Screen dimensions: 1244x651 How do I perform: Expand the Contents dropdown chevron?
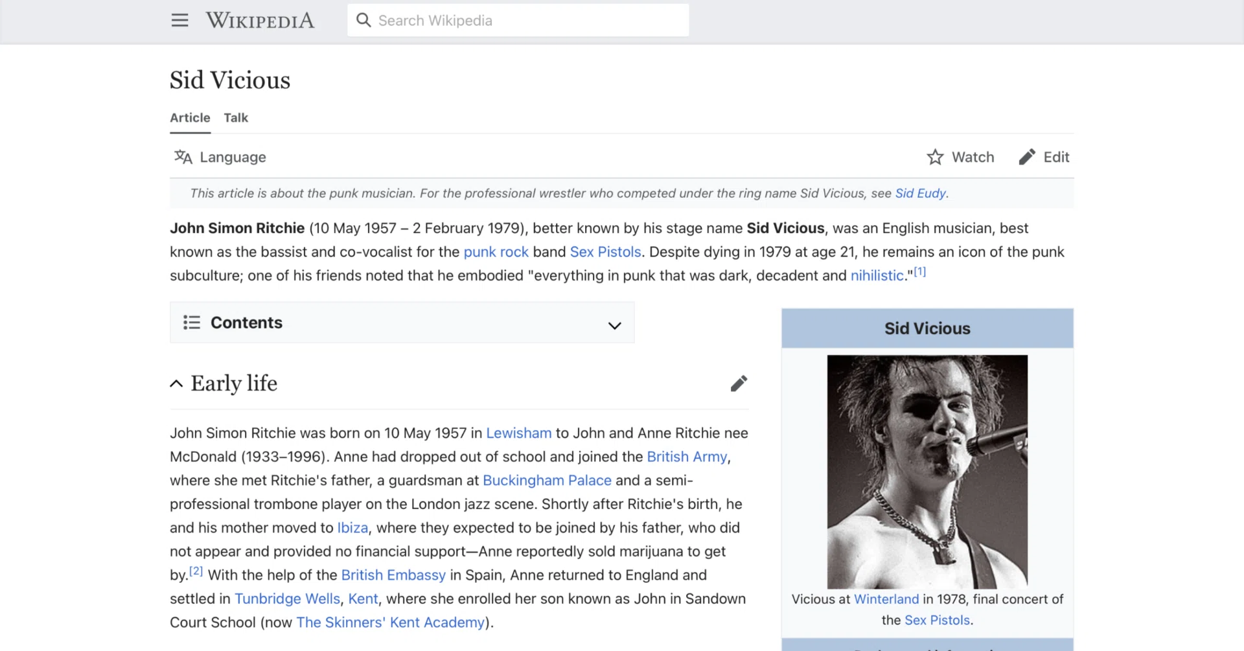[x=614, y=325]
